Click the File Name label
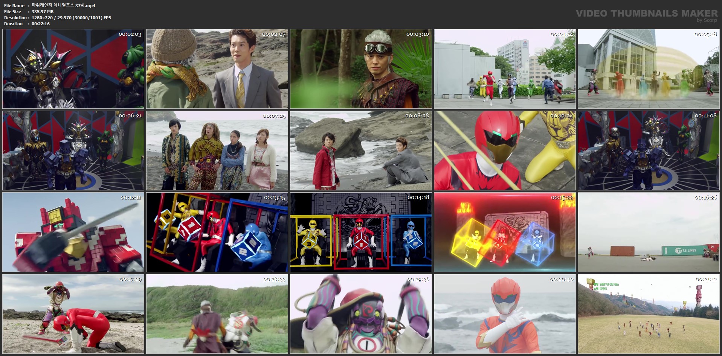This screenshot has height=356, width=722. tap(14, 6)
